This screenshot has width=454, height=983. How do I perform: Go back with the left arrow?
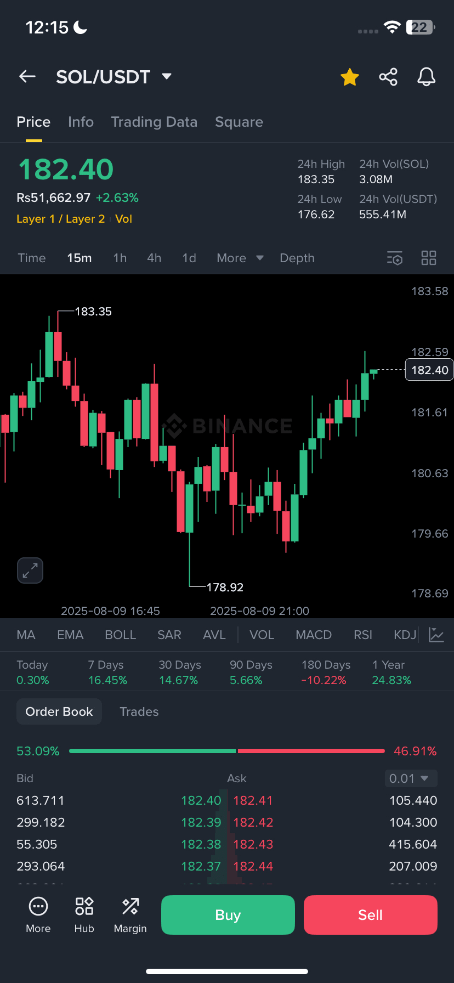coord(27,77)
